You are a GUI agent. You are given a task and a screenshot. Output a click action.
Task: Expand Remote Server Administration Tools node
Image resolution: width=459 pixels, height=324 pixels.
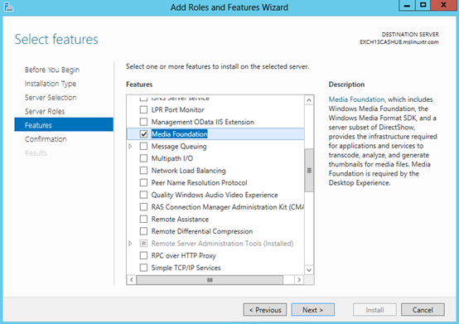131,244
